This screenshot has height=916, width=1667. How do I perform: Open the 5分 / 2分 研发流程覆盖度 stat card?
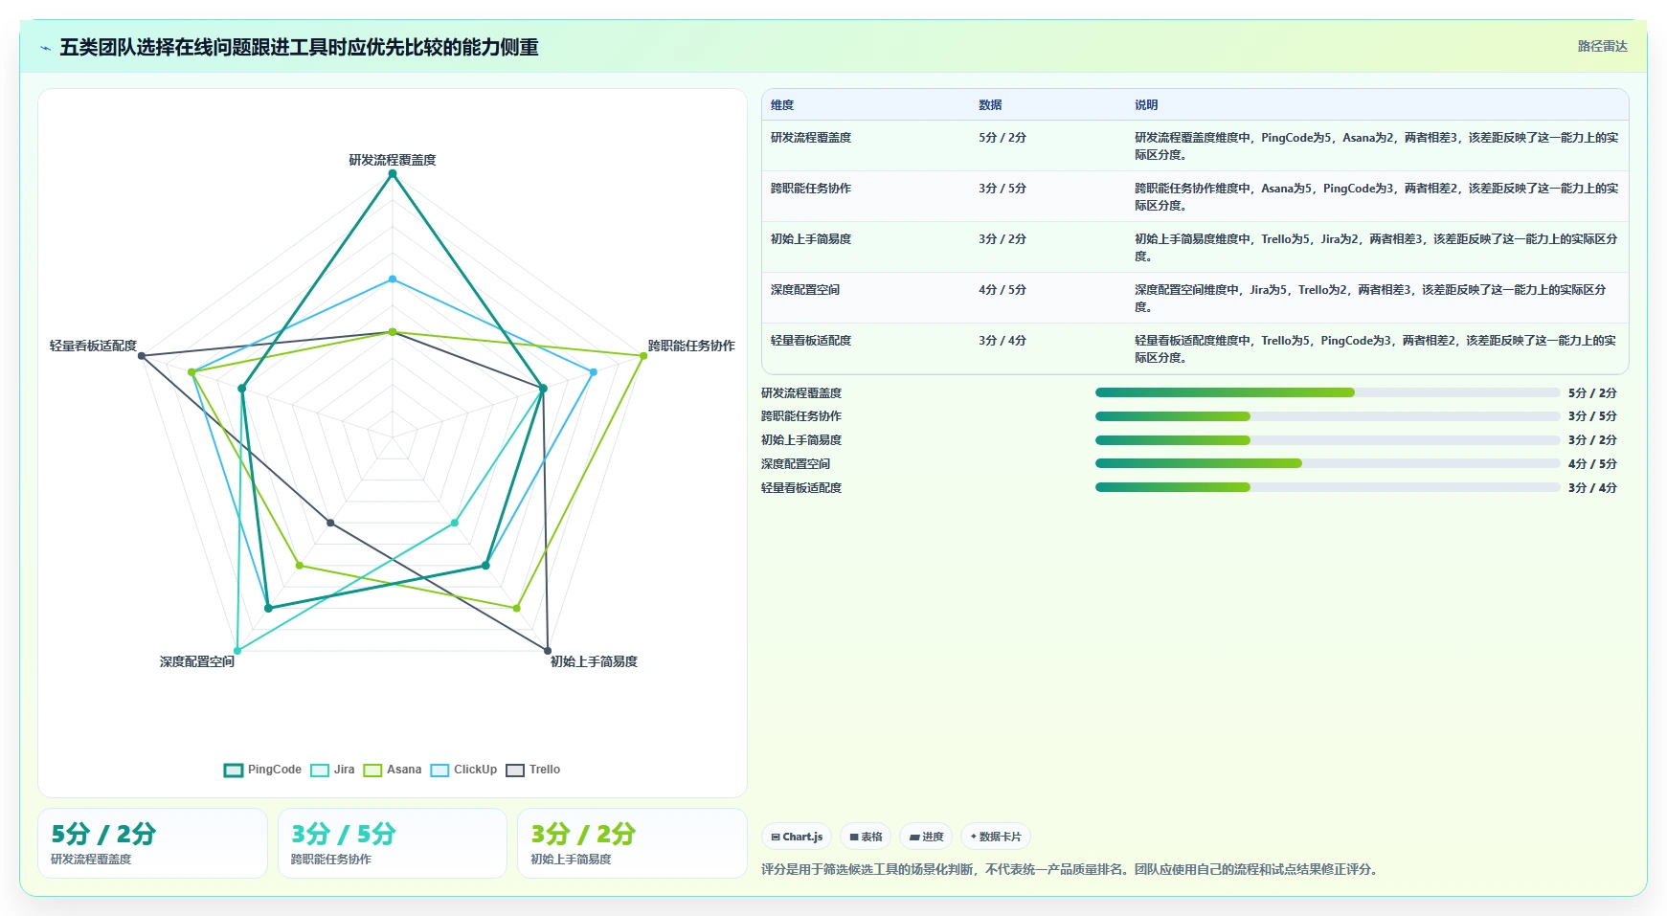click(152, 843)
